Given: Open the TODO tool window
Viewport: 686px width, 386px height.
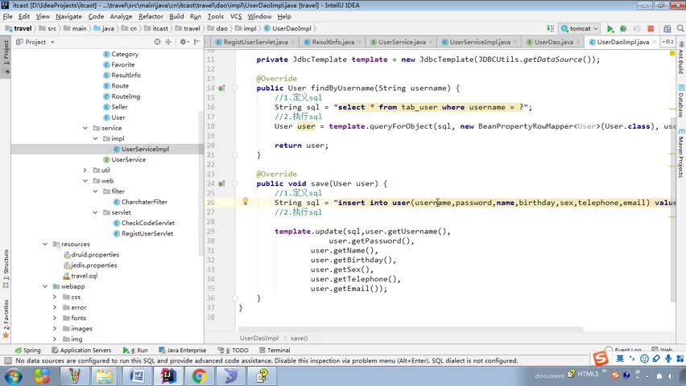Looking at the screenshot, I should tap(233, 350).
